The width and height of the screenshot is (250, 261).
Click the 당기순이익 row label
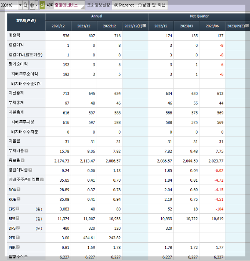[18, 64]
